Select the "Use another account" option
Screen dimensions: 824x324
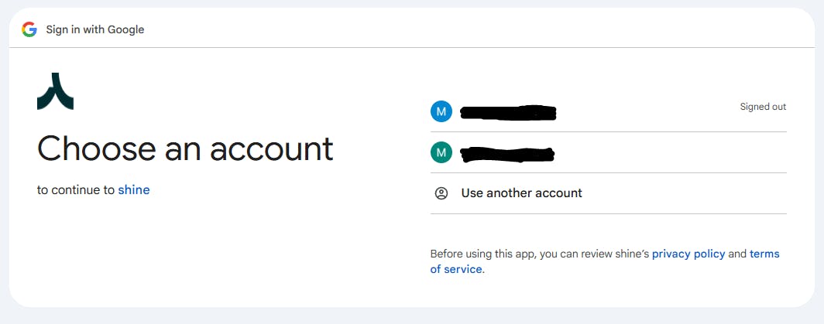pyautogui.click(x=521, y=193)
